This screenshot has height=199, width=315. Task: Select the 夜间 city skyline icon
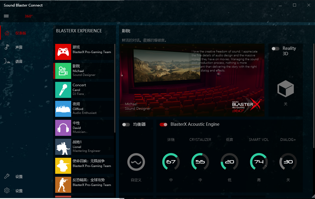tap(63, 109)
